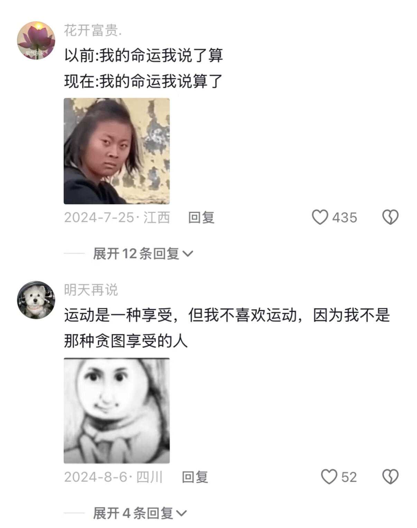Like the comment by 花开富贵

point(320,217)
